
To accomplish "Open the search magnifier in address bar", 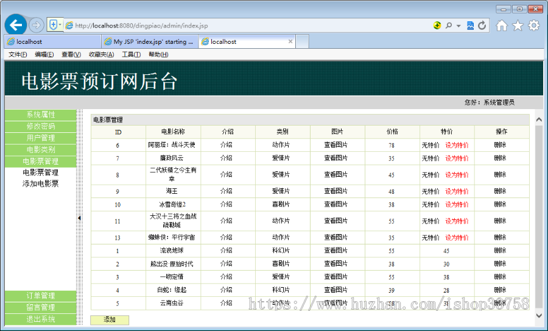I will 448,25.
